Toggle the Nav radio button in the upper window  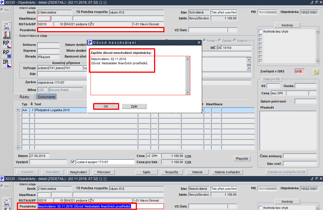click(x=2, y=10)
